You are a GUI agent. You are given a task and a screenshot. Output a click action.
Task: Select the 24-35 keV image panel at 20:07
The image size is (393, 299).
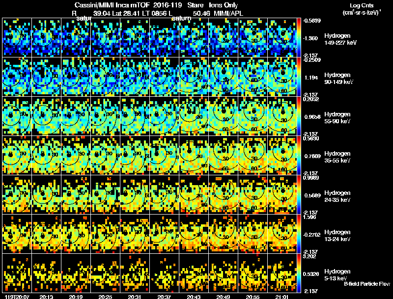(x=17, y=195)
